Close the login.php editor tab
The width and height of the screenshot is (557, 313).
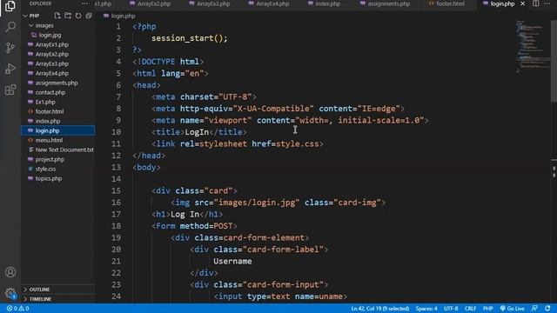pos(522,3)
